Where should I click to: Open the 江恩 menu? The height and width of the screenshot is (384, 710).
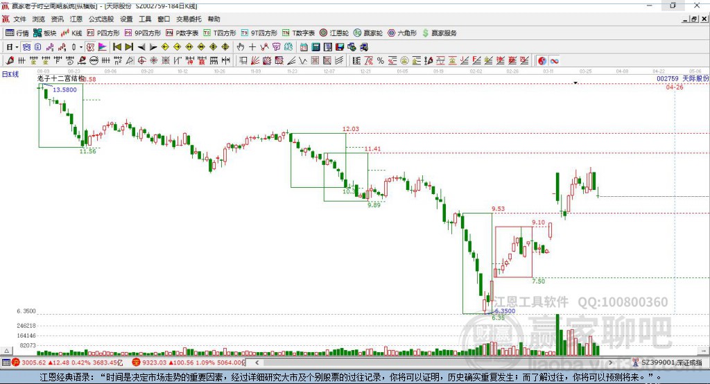pyautogui.click(x=76, y=19)
